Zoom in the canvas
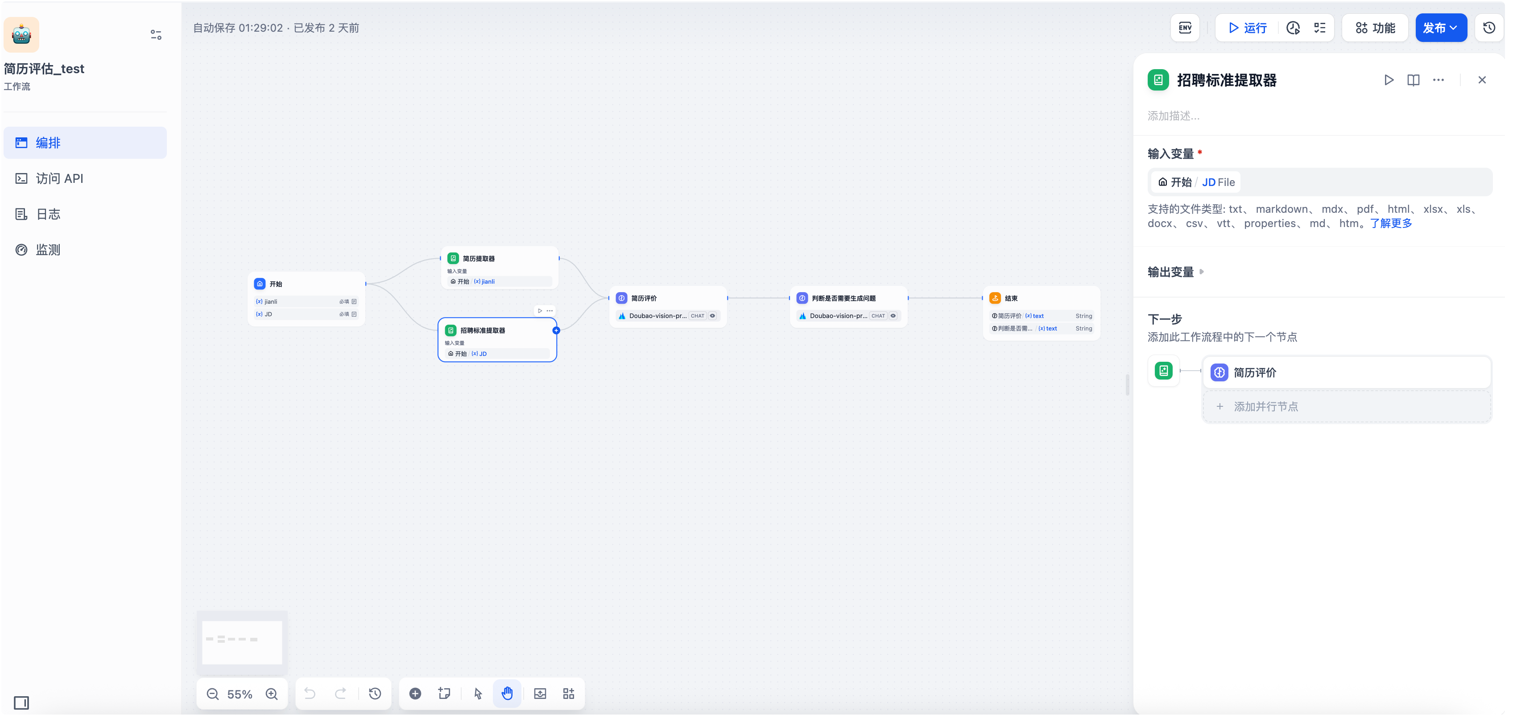The image size is (1513, 719). (x=271, y=694)
